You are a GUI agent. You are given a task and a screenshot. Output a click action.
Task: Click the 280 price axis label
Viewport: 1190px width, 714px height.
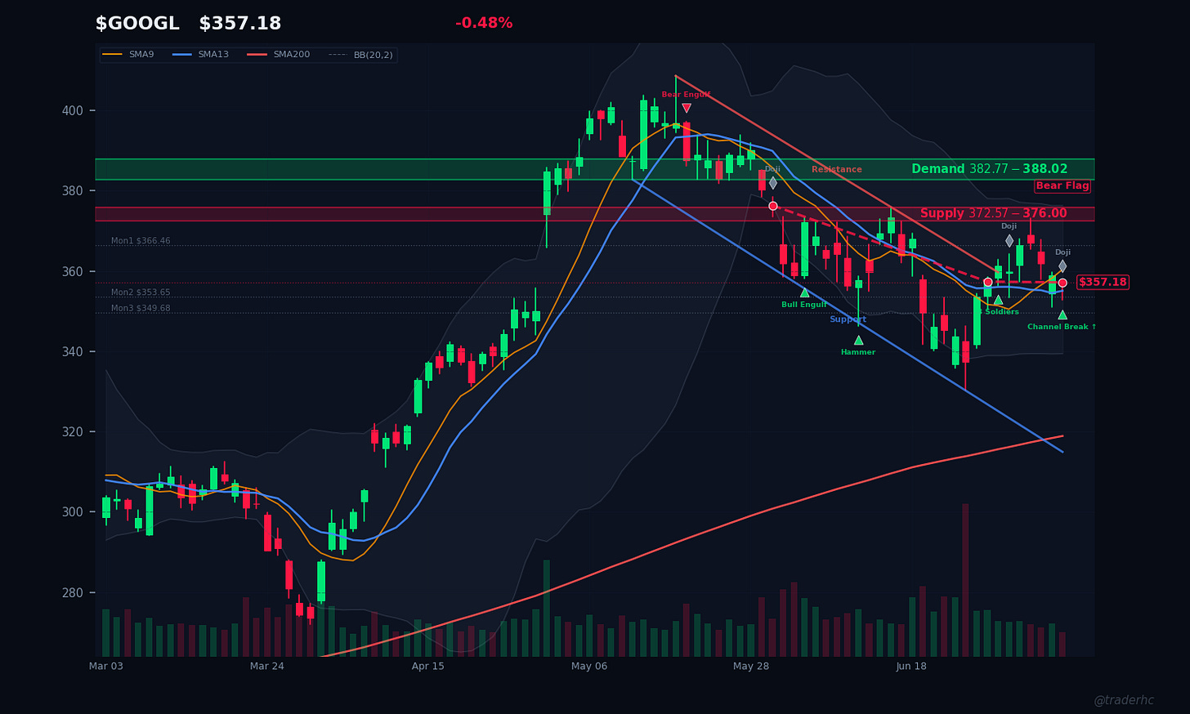point(74,592)
